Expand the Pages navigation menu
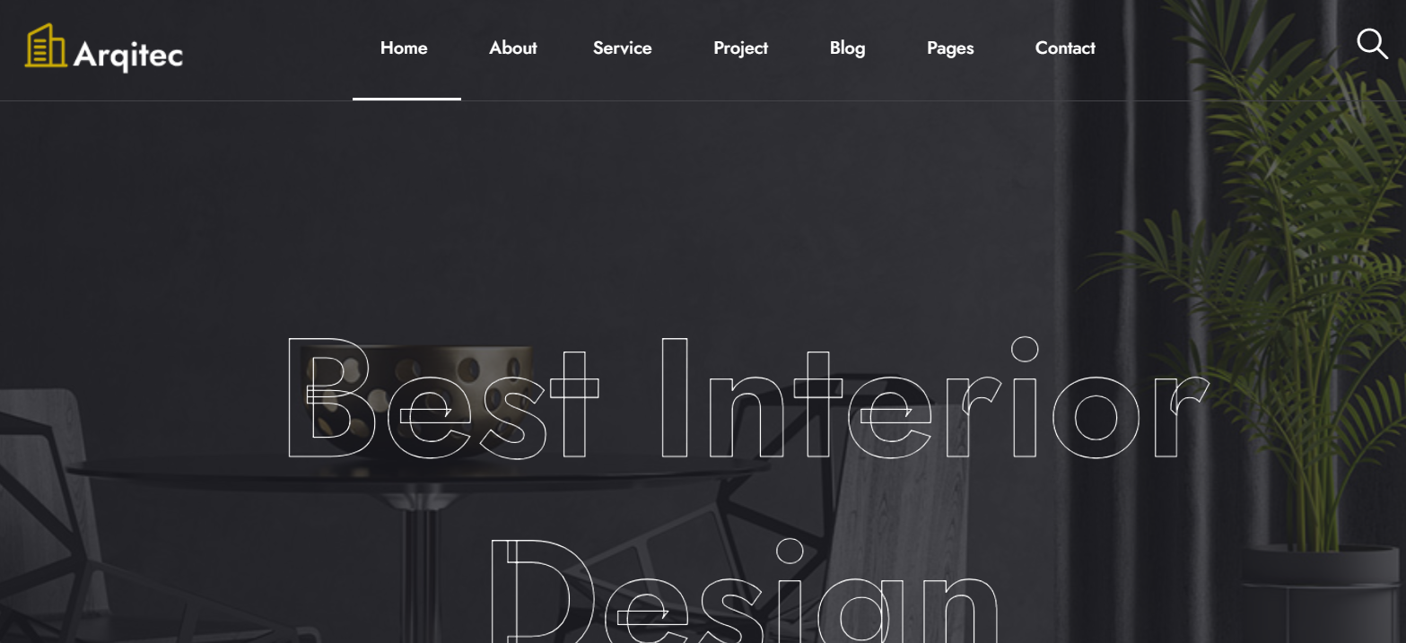The image size is (1406, 643). (x=950, y=48)
